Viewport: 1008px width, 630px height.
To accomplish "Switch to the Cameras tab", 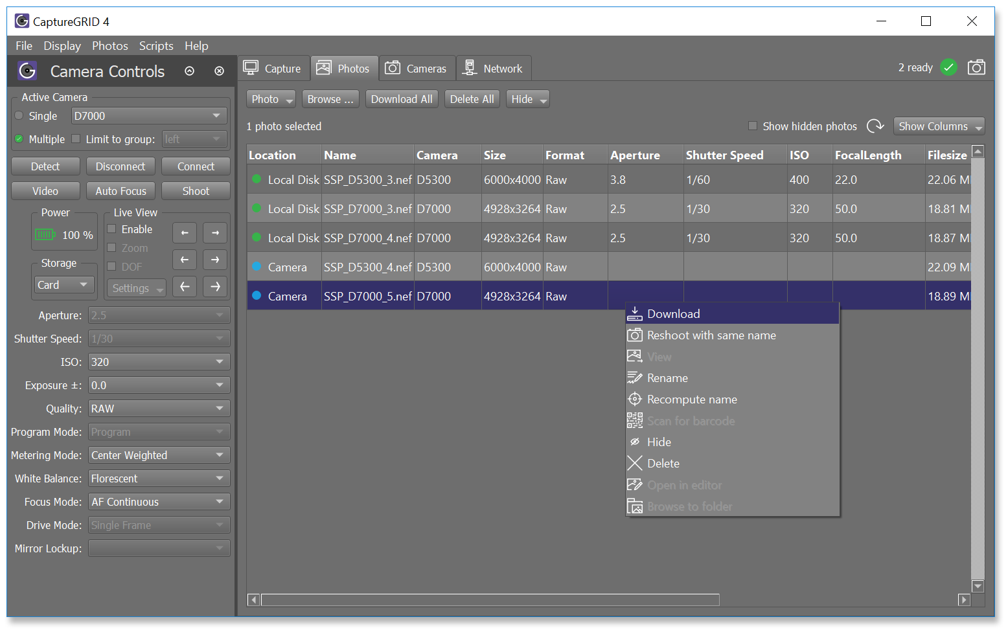I will point(417,69).
